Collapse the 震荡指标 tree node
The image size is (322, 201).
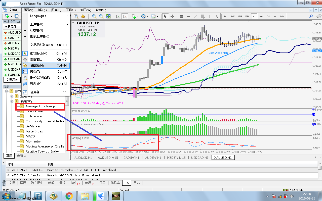pos(12,101)
